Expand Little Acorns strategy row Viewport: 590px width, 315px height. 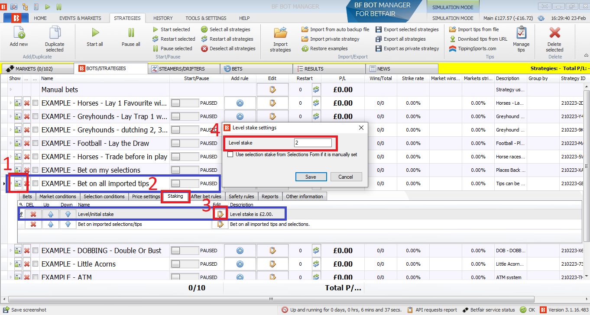tap(11, 264)
